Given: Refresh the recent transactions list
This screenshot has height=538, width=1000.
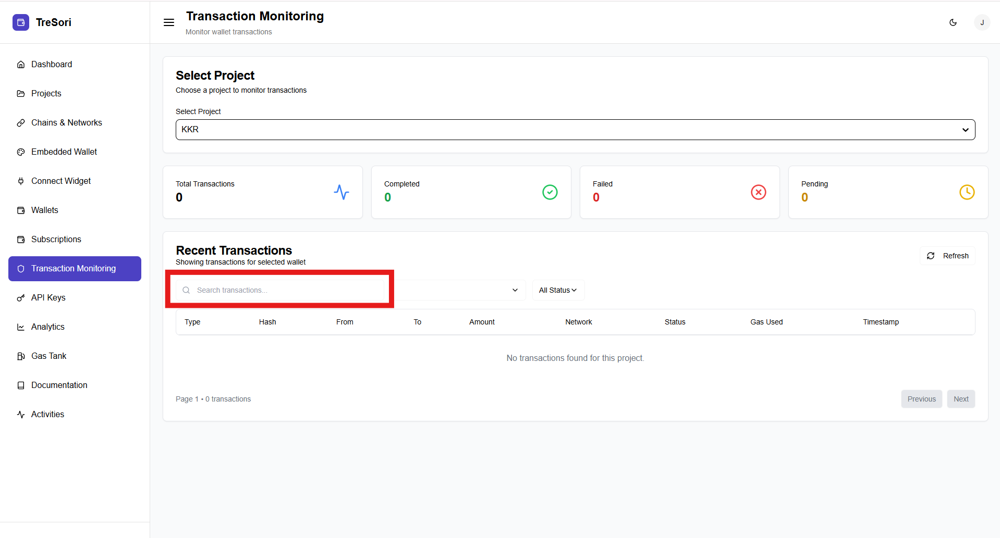Looking at the screenshot, I should tap(947, 256).
